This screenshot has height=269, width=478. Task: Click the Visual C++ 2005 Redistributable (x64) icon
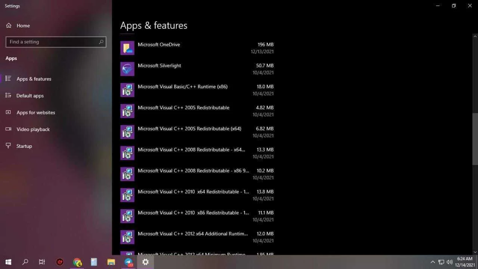[x=127, y=132]
